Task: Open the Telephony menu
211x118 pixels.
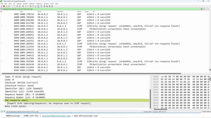Action: [39, 4]
